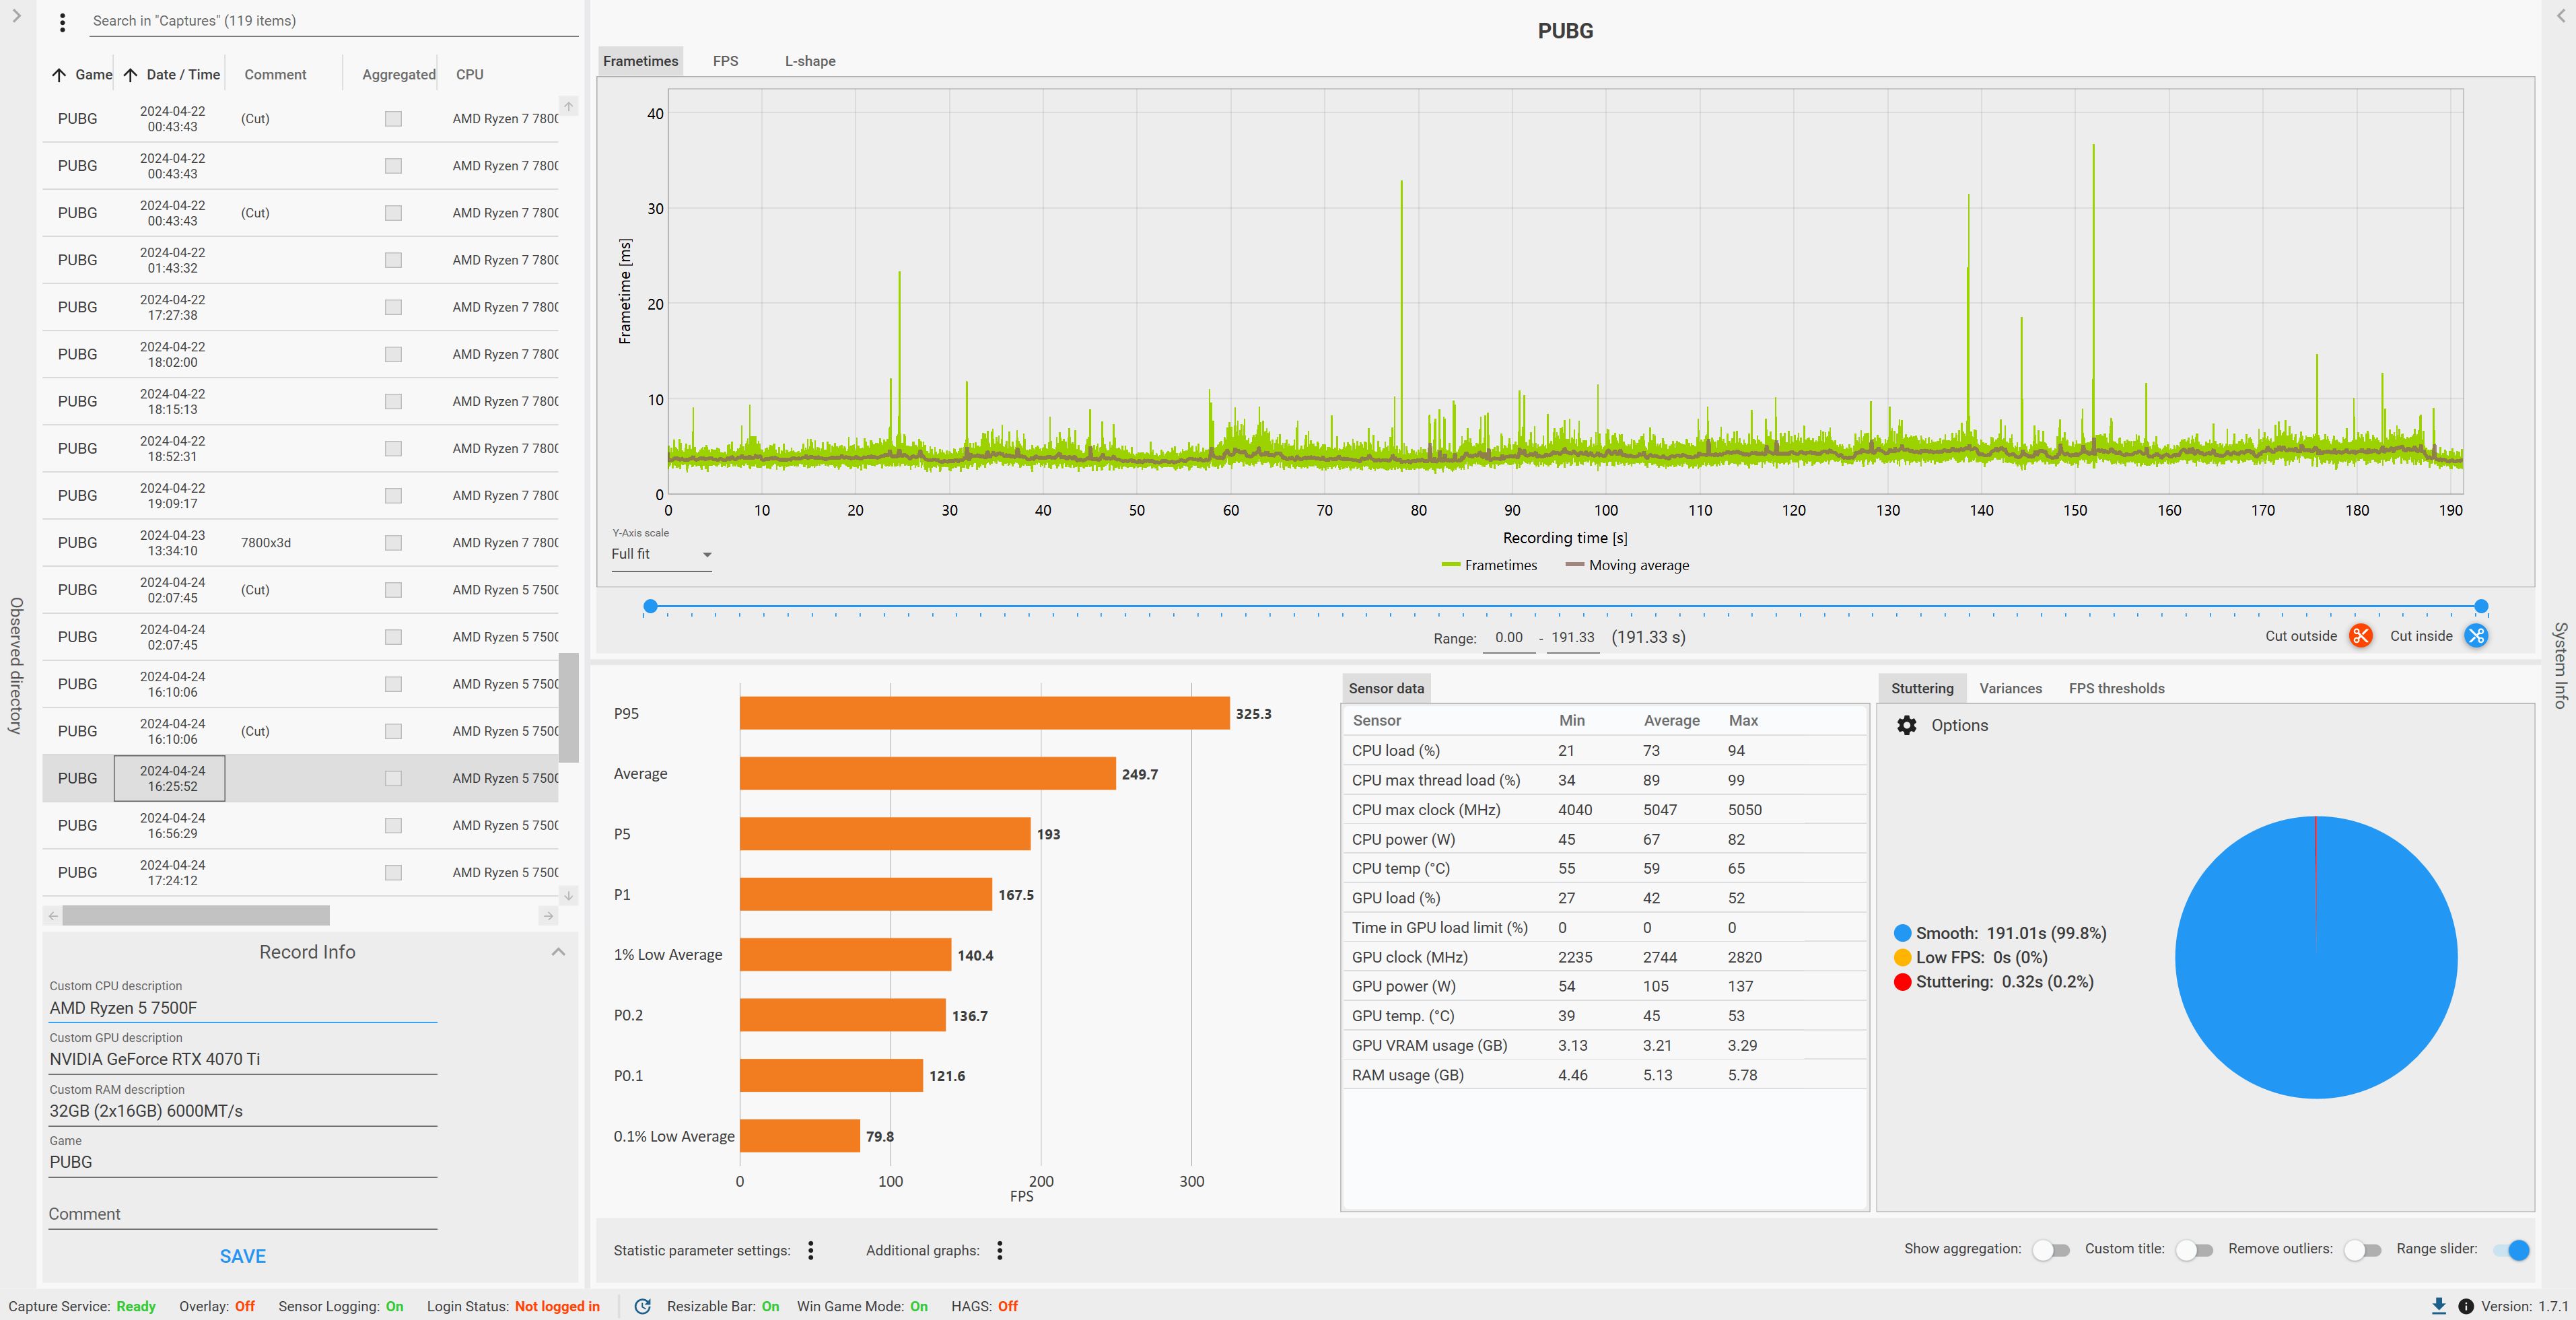This screenshot has height=1320, width=2576.
Task: Check Aggregated box for 2024-04-22 01:43:32
Action: (393, 260)
